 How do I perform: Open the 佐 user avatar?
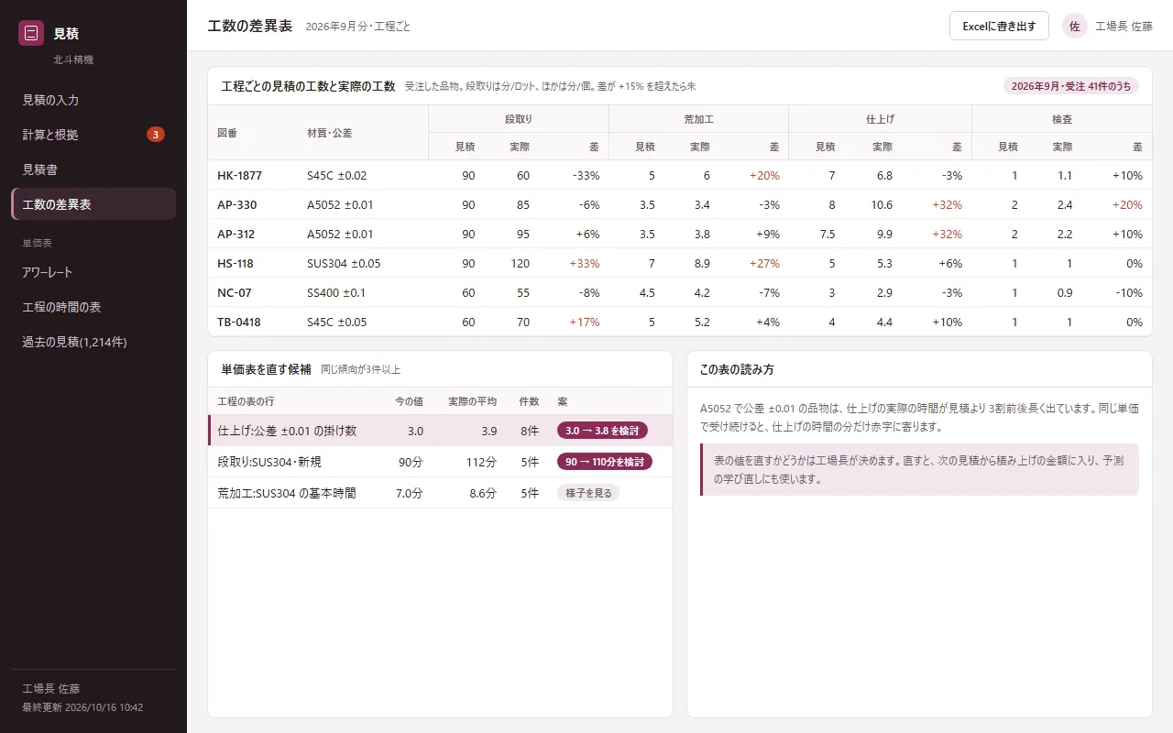coord(1075,27)
